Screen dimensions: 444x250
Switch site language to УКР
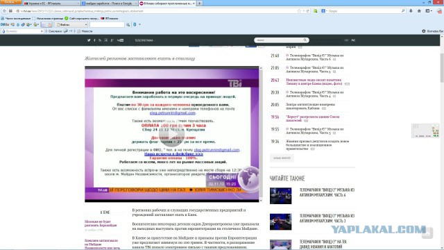coord(346,40)
